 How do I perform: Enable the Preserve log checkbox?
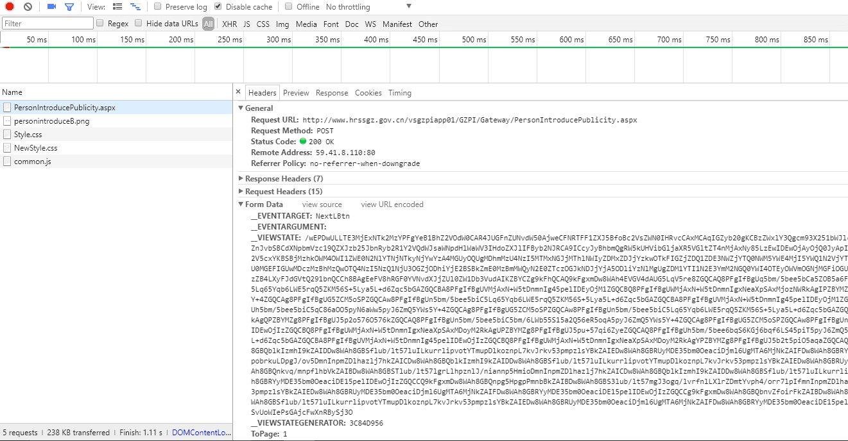(x=158, y=6)
